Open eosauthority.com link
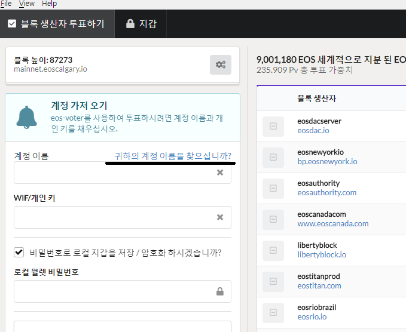The image size is (406, 332). [x=326, y=193]
